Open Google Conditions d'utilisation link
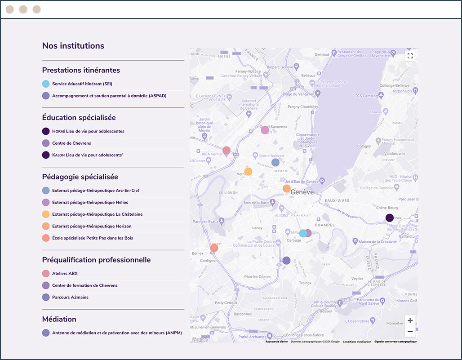The width and height of the screenshot is (462, 360). [357, 342]
